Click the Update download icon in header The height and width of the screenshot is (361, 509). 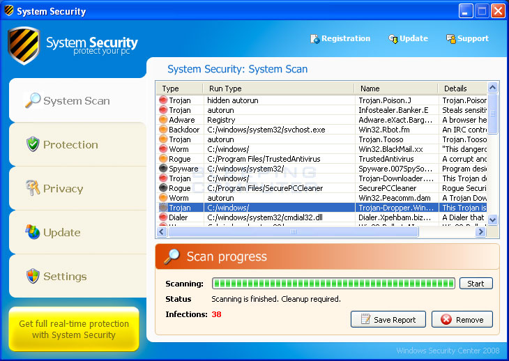point(393,39)
